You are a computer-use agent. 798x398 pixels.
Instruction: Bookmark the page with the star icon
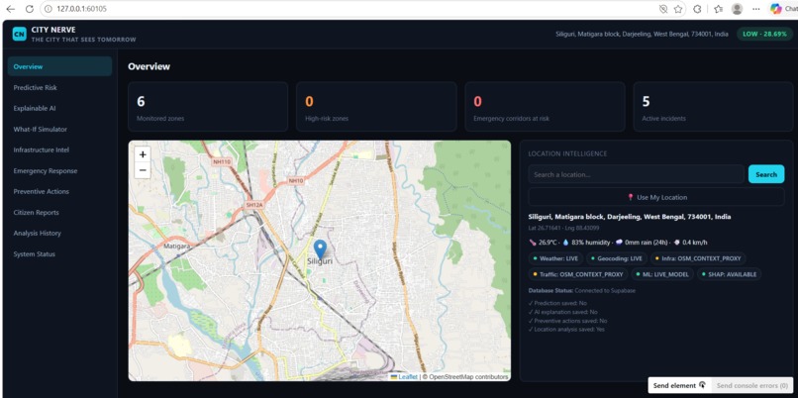pos(678,9)
